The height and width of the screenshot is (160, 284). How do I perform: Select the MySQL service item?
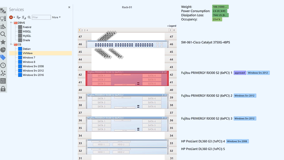click(27, 36)
